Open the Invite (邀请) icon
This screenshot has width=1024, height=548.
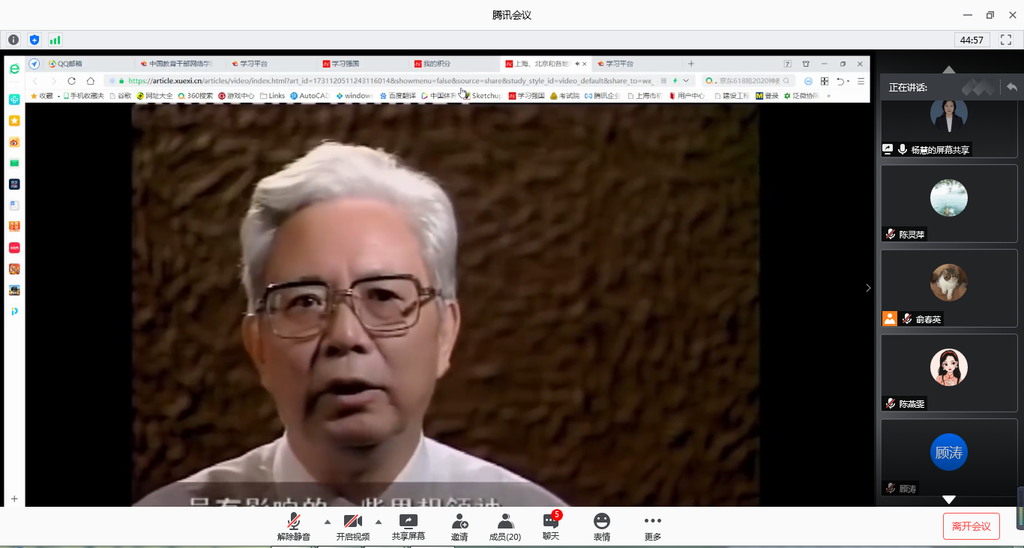(x=460, y=527)
